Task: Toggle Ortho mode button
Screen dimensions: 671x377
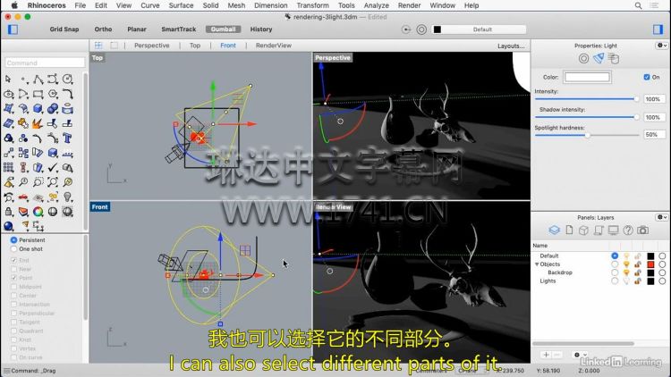Action: [103, 29]
